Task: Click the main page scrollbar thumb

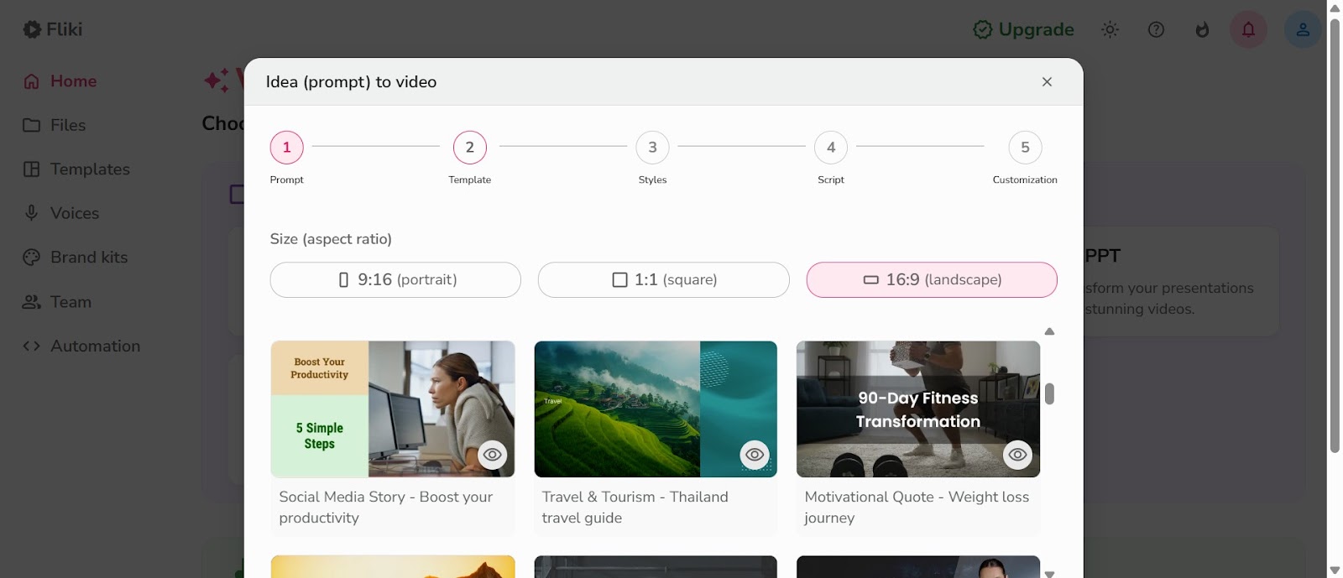Action: point(1335,235)
